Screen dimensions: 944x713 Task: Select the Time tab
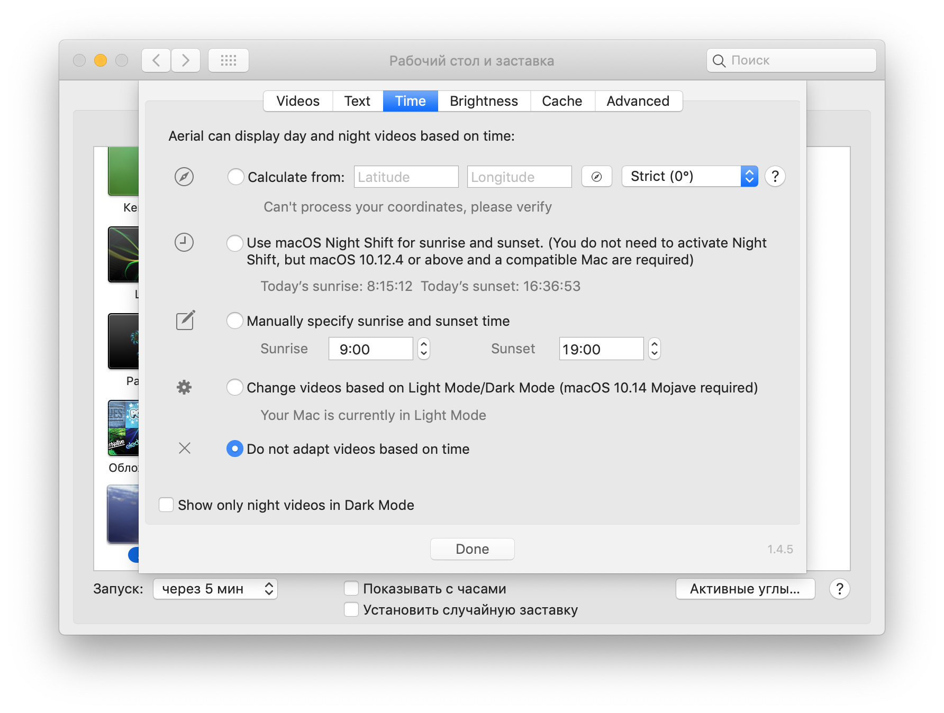[411, 101]
